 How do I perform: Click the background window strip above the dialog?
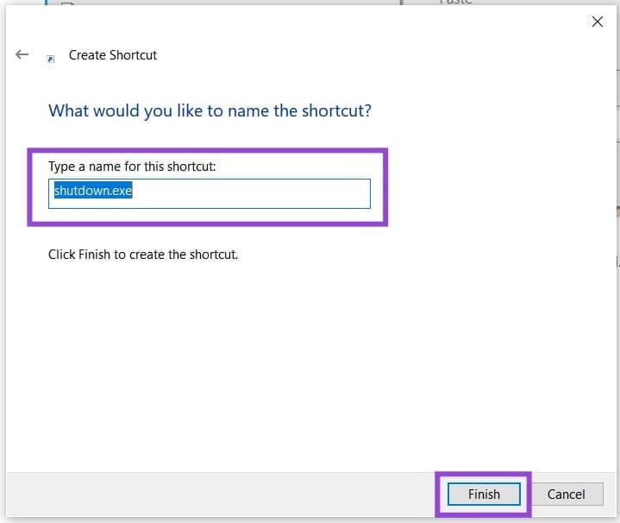click(x=259, y=3)
